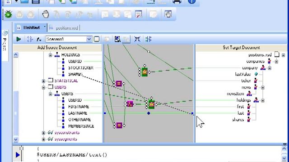Collapse the USERS folder
This screenshot has height=162, width=289.
pos(43,88)
